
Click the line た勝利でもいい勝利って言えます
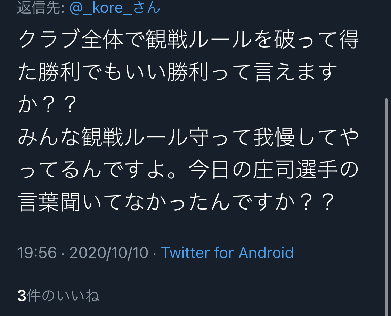point(178,72)
